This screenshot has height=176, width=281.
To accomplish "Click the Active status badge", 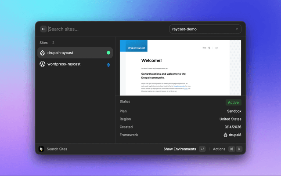I will (233, 103).
